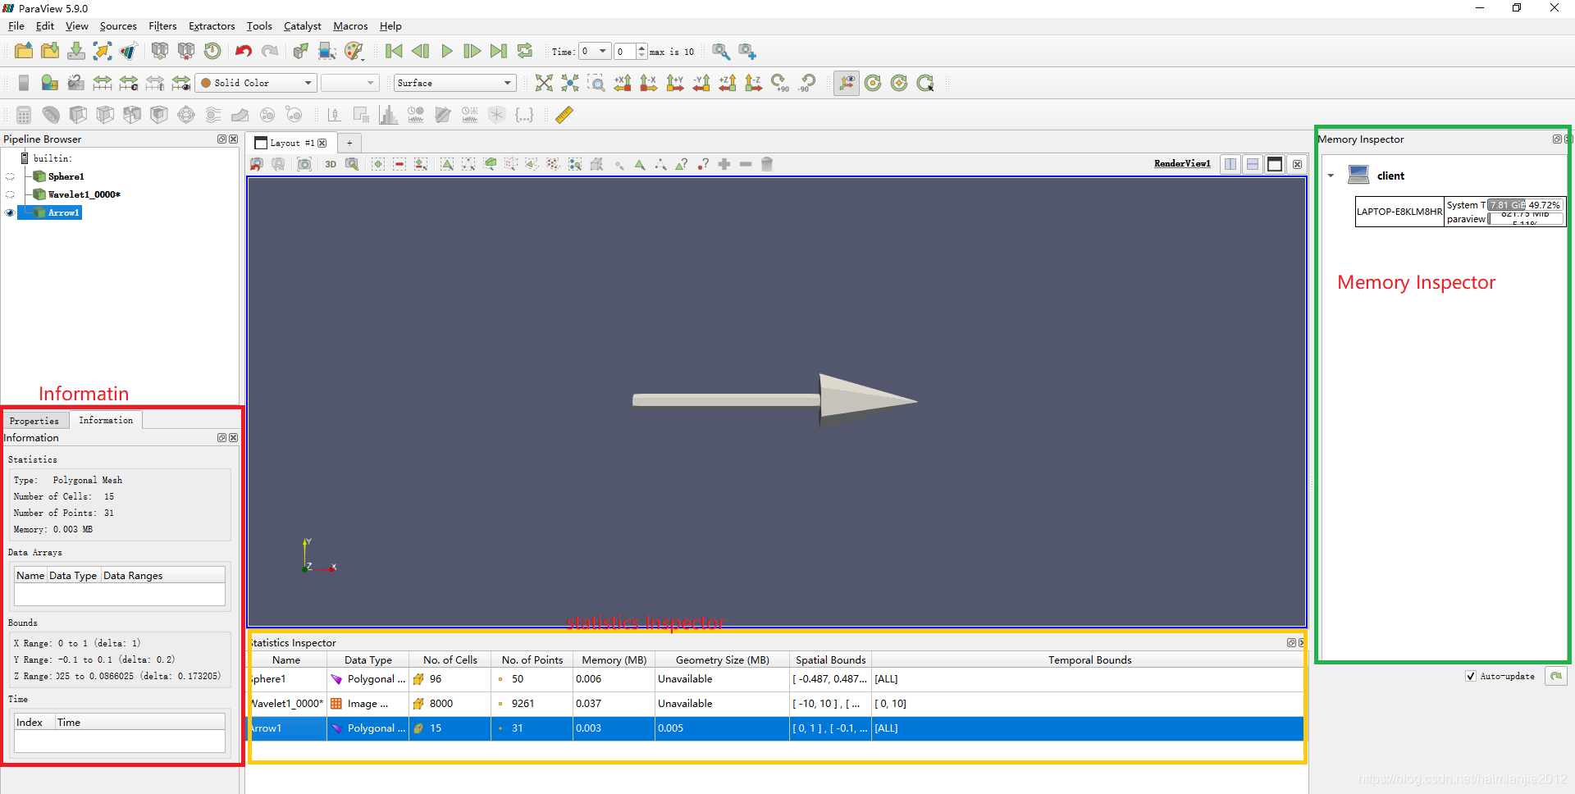The height and width of the screenshot is (794, 1575).
Task: Click the Disconnect from server icon
Action: [186, 51]
